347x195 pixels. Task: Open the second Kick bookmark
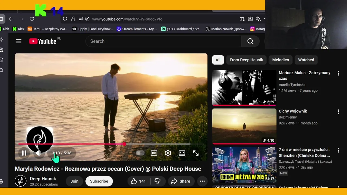click(x=18, y=29)
